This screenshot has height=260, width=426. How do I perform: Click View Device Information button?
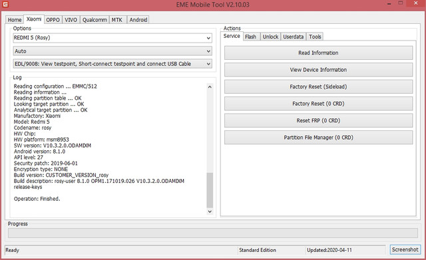tap(318, 70)
